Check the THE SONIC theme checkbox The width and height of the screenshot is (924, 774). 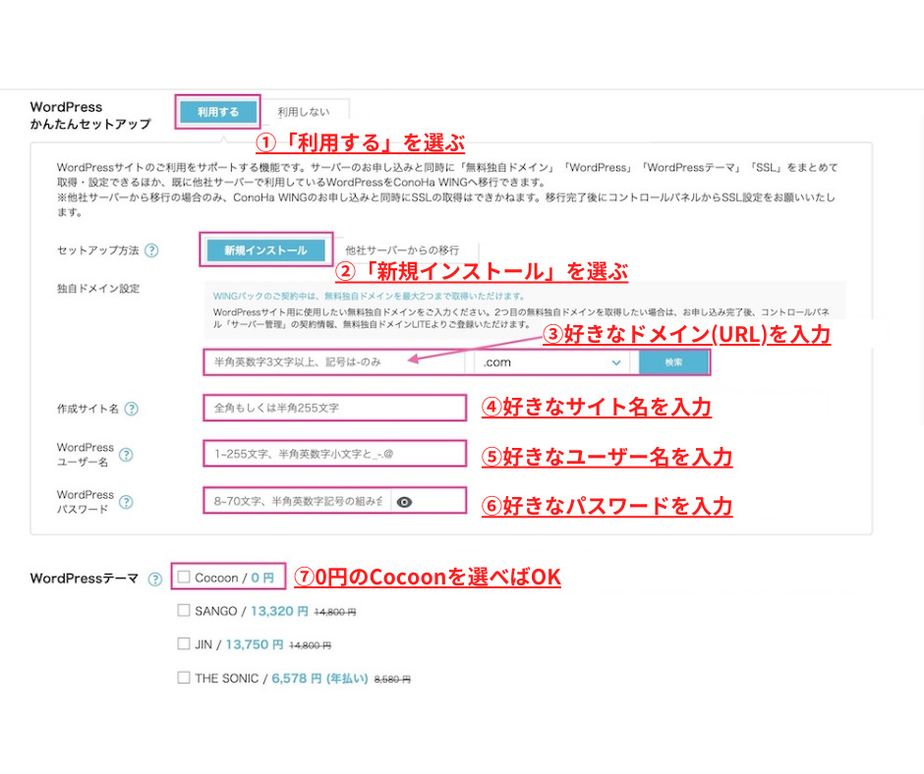point(184,678)
